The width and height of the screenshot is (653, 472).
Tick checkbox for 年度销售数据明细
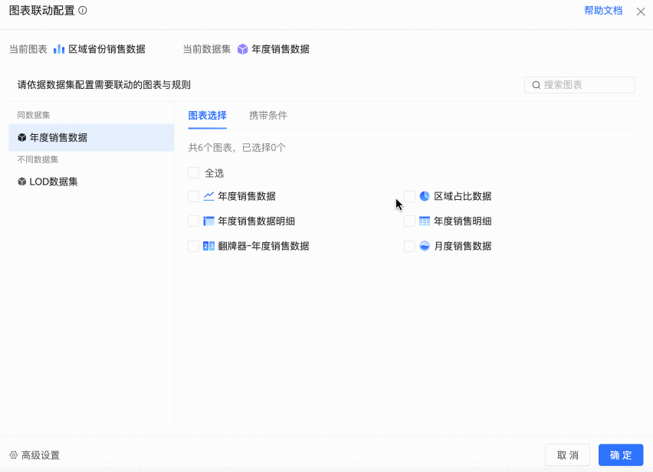pyautogui.click(x=194, y=221)
